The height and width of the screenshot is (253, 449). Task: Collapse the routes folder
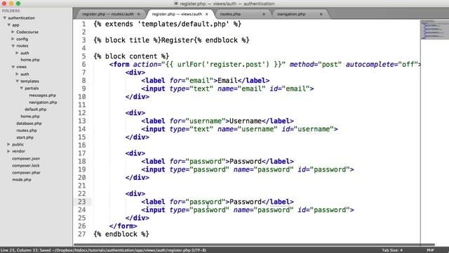click(x=13, y=46)
